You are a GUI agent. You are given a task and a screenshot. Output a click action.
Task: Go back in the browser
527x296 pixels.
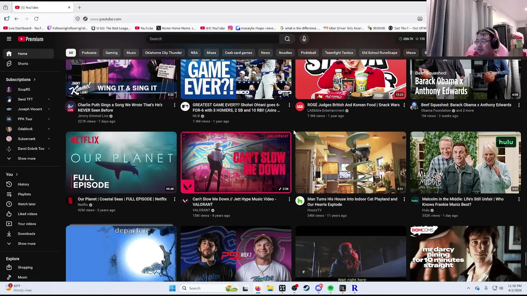pos(16,19)
